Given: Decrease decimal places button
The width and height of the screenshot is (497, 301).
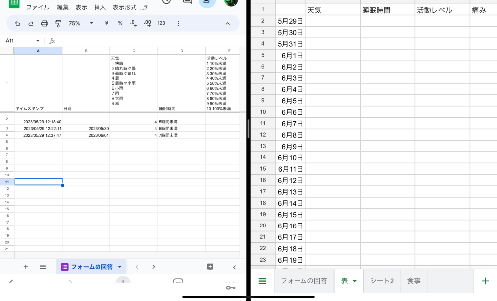Looking at the screenshot, I should 133,23.
